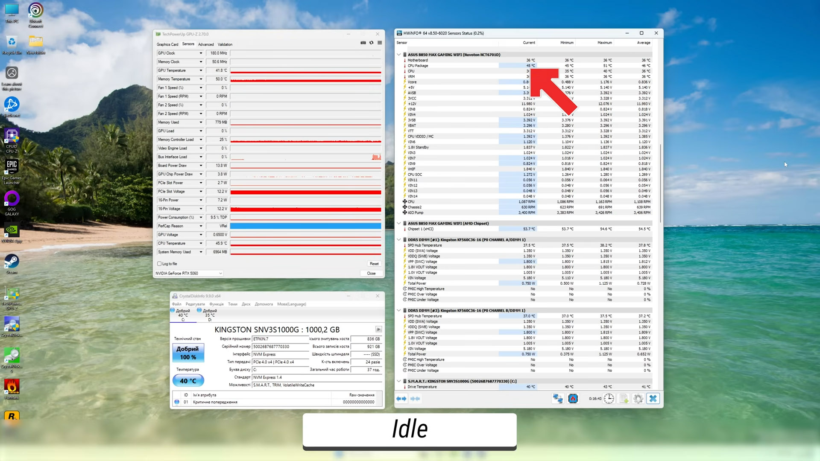Open the GPU-Z hamburger menu

(x=380, y=43)
